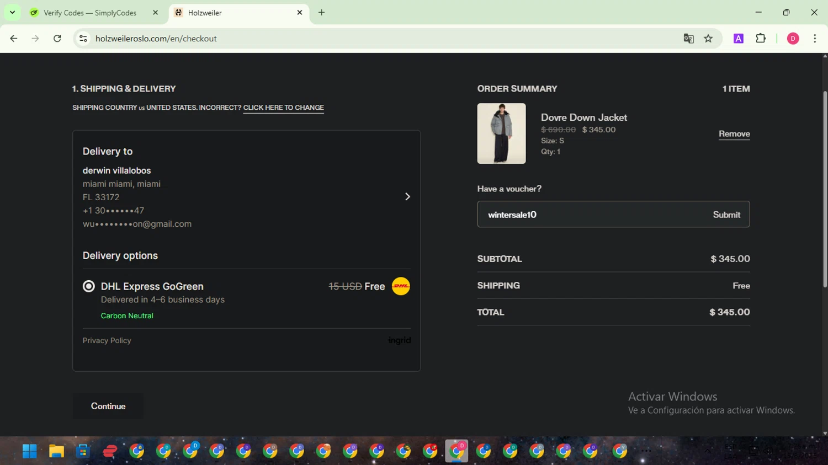Select the DHL Express GoGreen radio button
Viewport: 828px width, 465px height.
(88, 286)
